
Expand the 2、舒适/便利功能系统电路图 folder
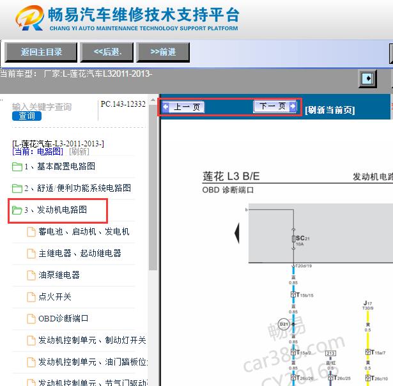pyautogui.click(x=78, y=189)
